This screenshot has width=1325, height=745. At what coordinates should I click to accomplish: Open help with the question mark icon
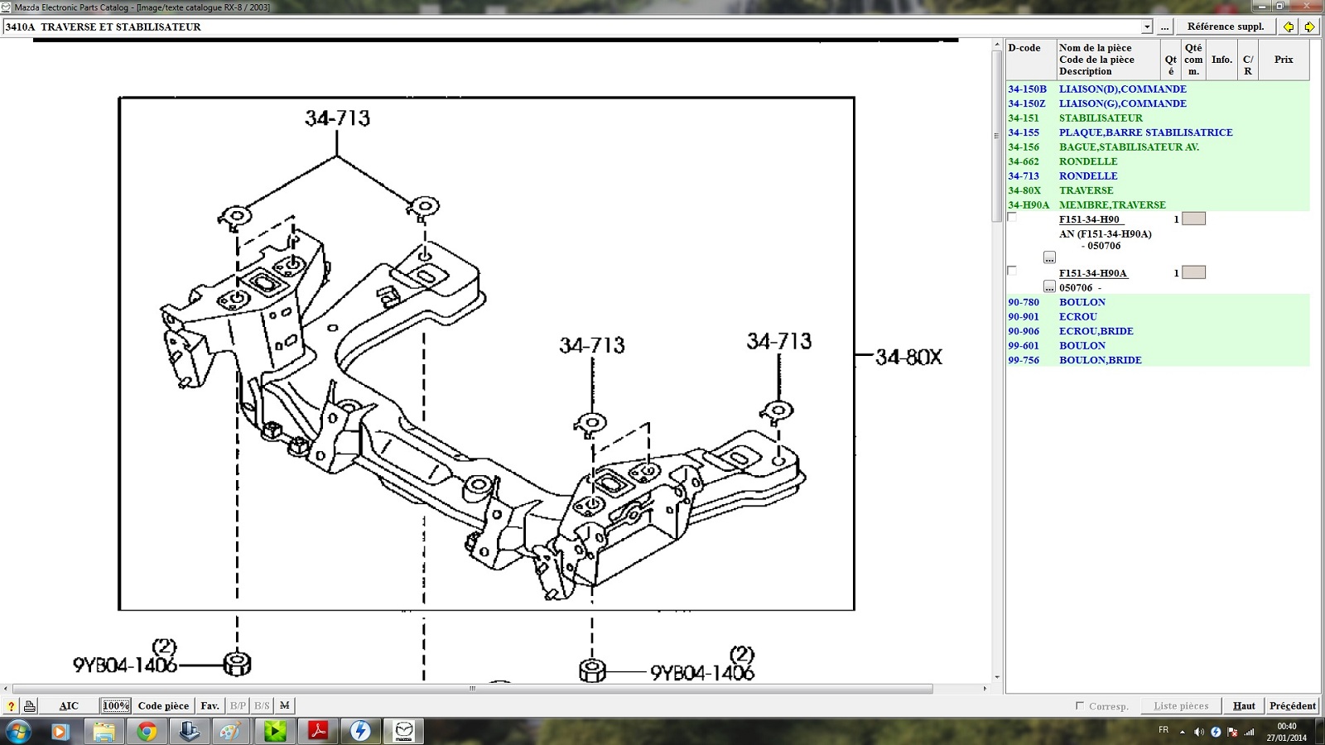[11, 706]
